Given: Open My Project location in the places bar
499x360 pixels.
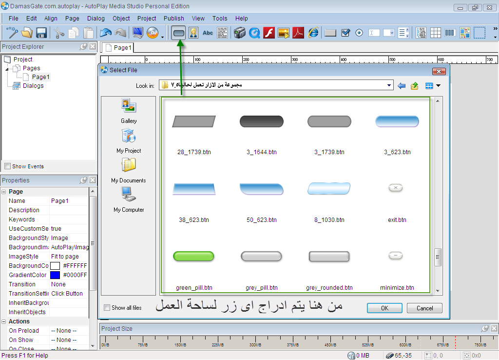Looking at the screenshot, I should pos(129,141).
